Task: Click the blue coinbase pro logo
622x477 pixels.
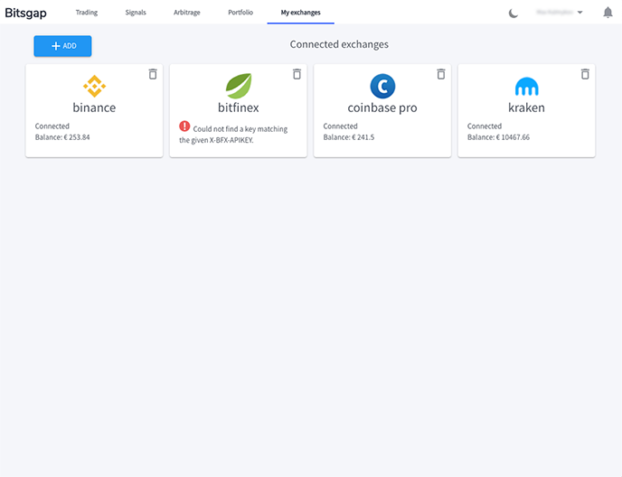Action: 382,86
